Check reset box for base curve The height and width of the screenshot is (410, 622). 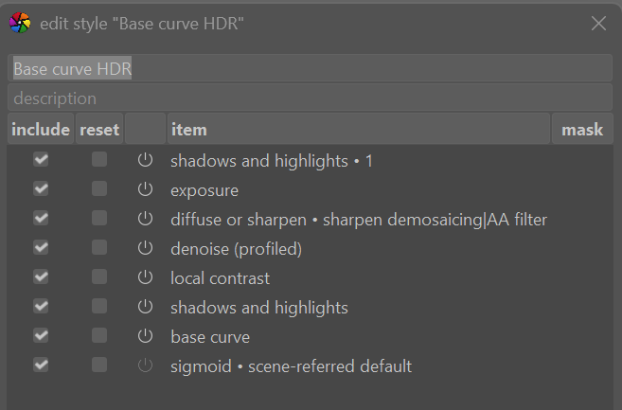(99, 336)
